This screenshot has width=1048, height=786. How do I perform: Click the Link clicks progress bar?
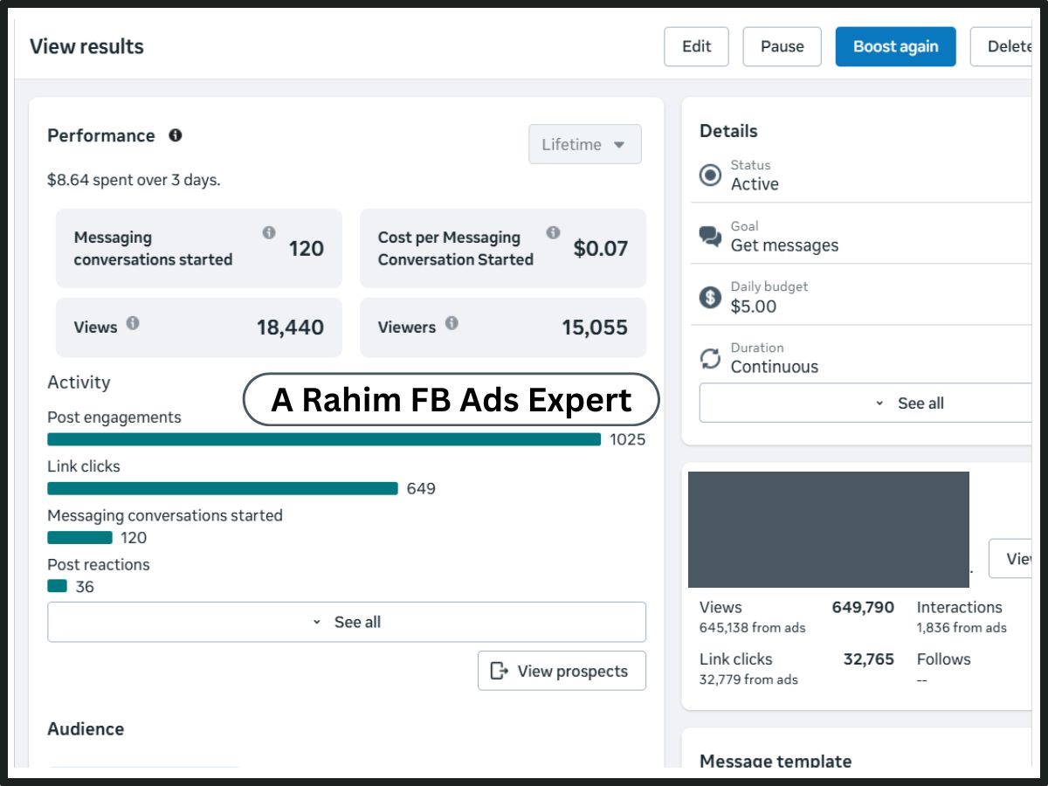pos(223,488)
